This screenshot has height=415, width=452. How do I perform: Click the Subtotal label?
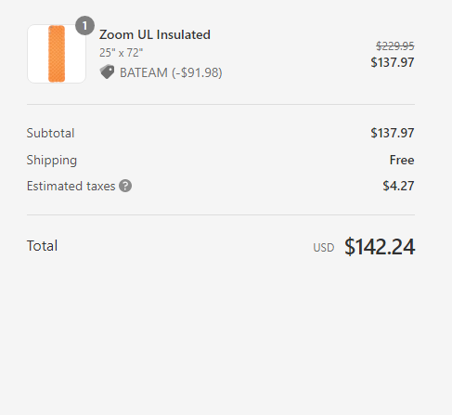click(50, 133)
